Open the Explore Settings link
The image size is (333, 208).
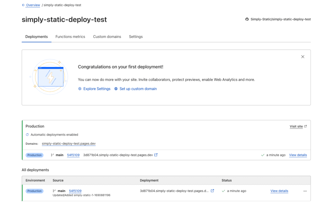[x=97, y=89]
